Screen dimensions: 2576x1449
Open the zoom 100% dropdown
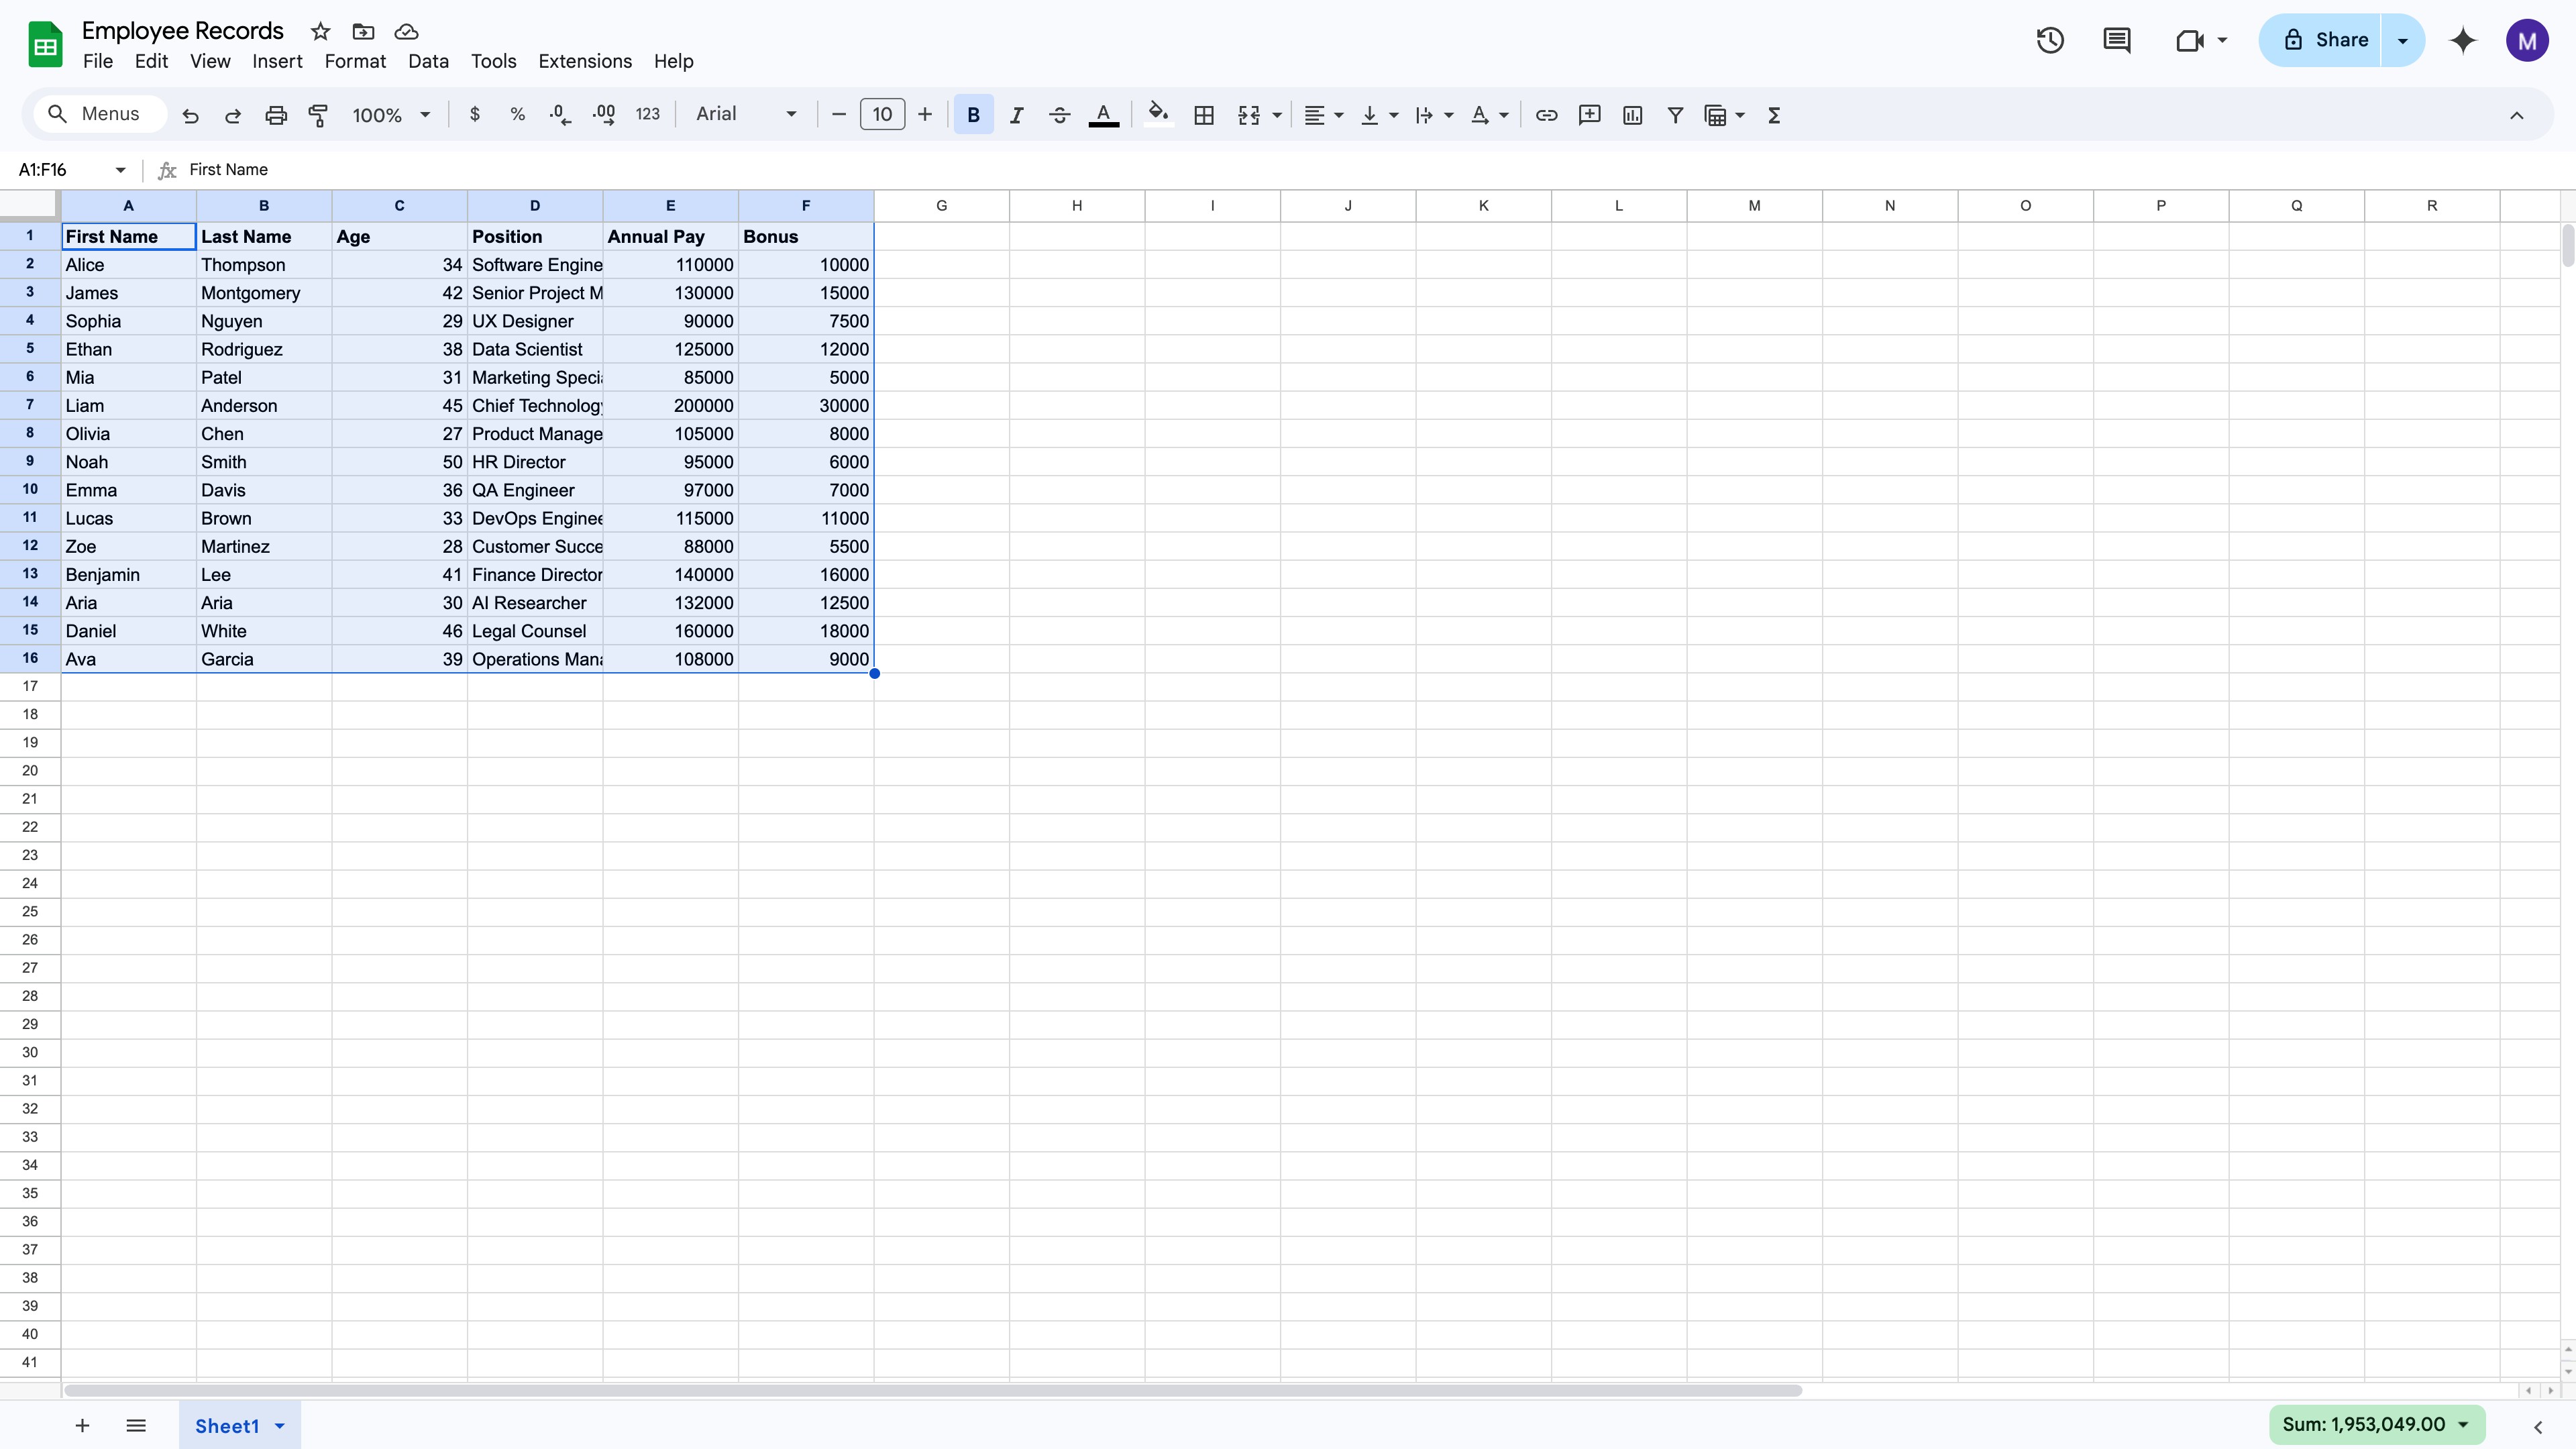click(391, 115)
